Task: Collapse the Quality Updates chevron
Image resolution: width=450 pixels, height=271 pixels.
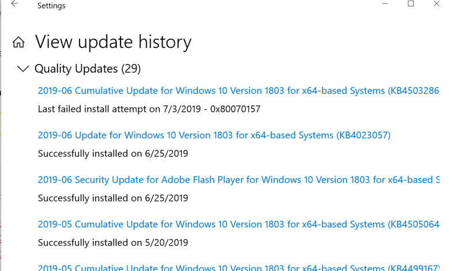Action: (23, 69)
